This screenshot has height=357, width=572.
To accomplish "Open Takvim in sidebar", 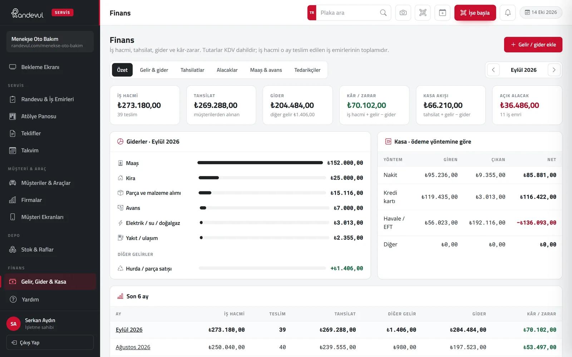I will click(x=50, y=151).
